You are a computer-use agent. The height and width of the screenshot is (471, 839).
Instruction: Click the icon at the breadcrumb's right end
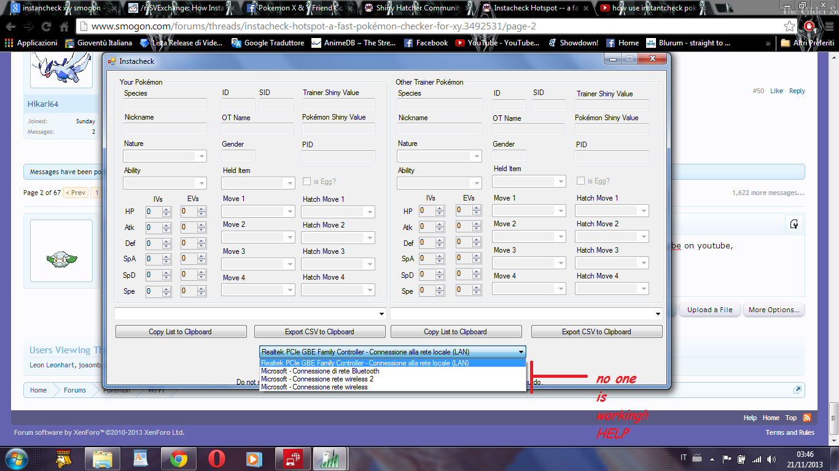point(797,390)
